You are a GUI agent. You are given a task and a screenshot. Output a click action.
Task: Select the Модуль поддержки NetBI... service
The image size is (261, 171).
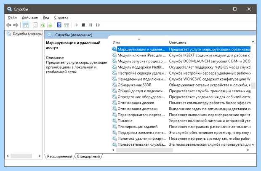click(x=141, y=67)
